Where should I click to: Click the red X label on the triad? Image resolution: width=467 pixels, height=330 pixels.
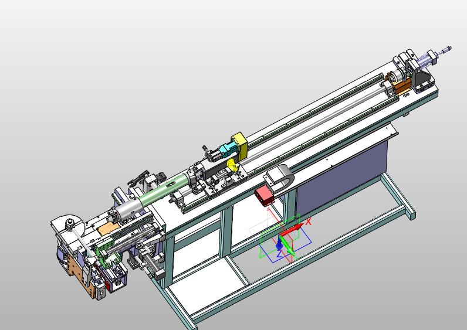coord(308,222)
